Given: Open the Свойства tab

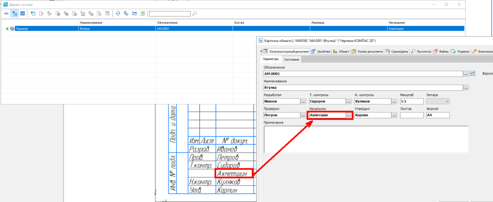Looking at the screenshot, I should click(321, 51).
